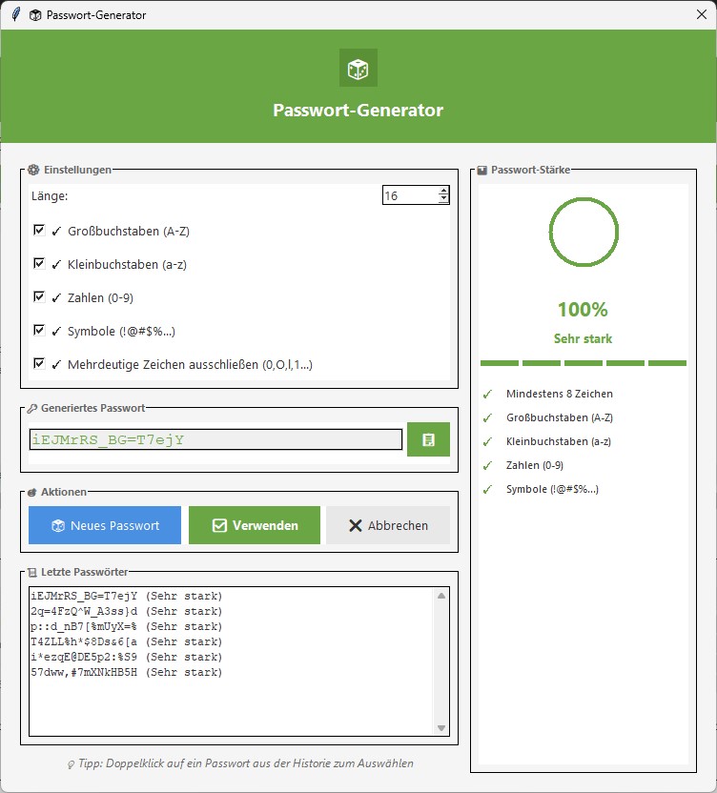This screenshot has width=717, height=793.
Task: Click the green check beside Mindestens 8 Zeichen
Action: click(487, 394)
